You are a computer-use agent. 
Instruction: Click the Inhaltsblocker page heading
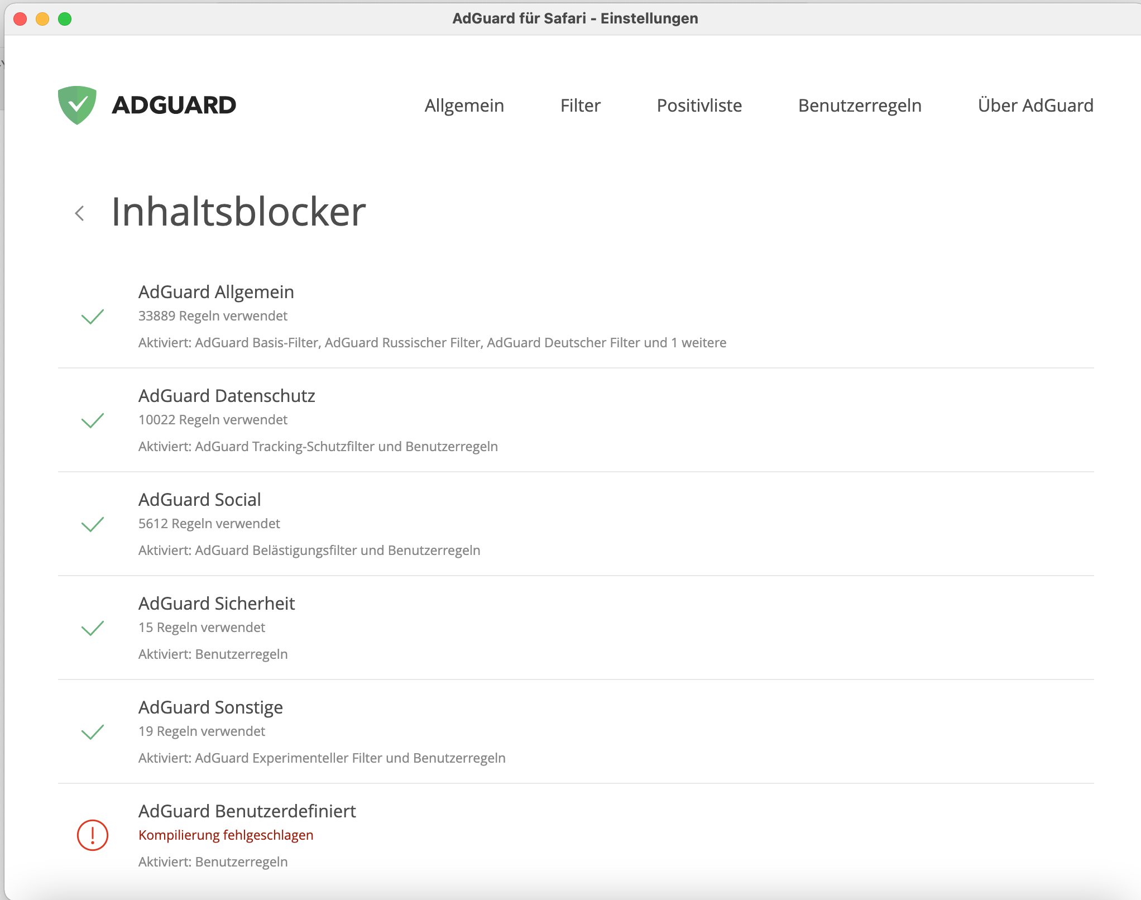coord(238,212)
